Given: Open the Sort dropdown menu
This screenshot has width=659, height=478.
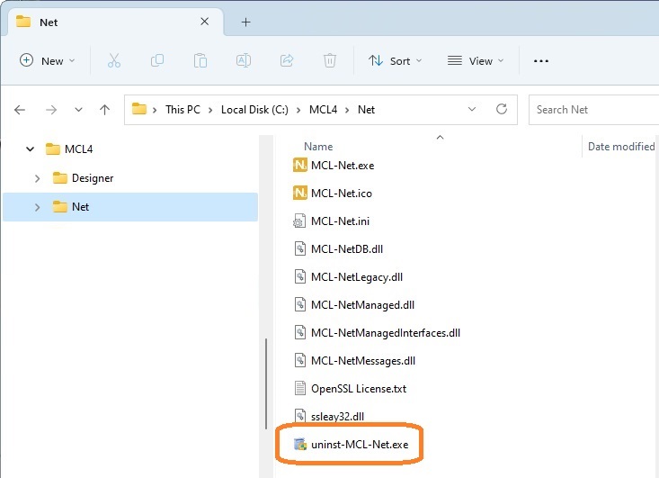Looking at the screenshot, I should click(x=395, y=61).
